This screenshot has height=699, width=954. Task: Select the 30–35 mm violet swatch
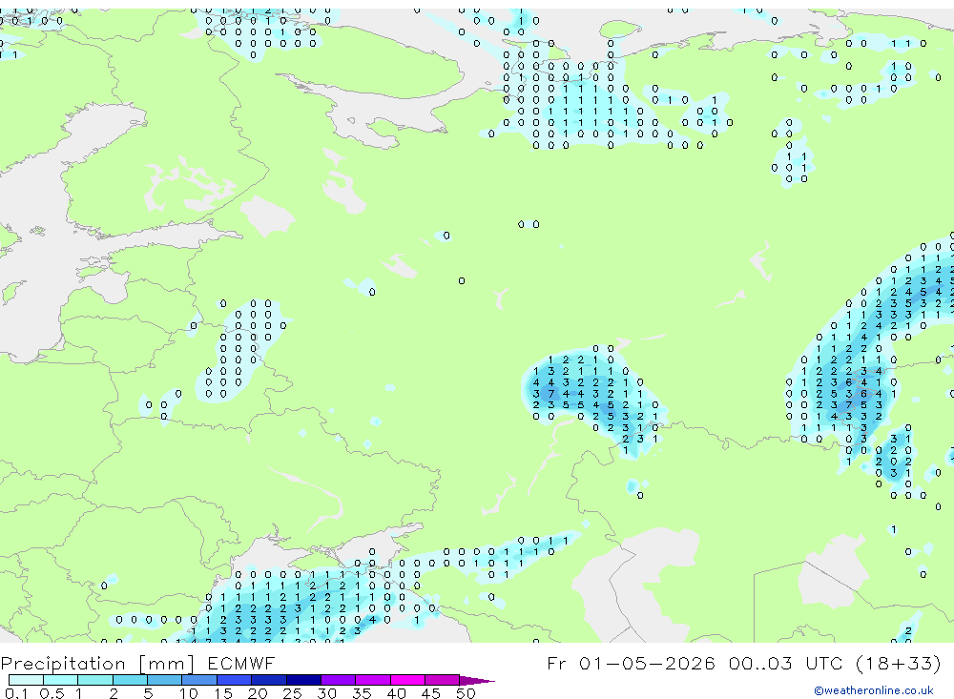pos(339,680)
